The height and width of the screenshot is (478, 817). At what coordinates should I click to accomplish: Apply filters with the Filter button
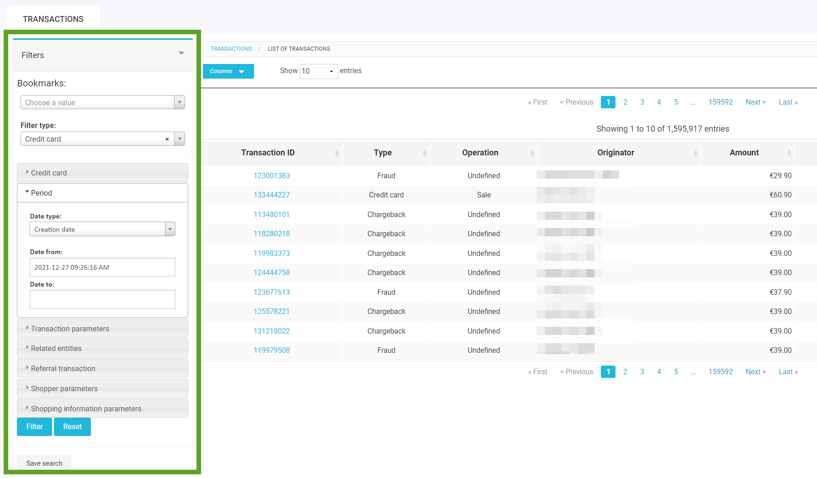click(34, 426)
